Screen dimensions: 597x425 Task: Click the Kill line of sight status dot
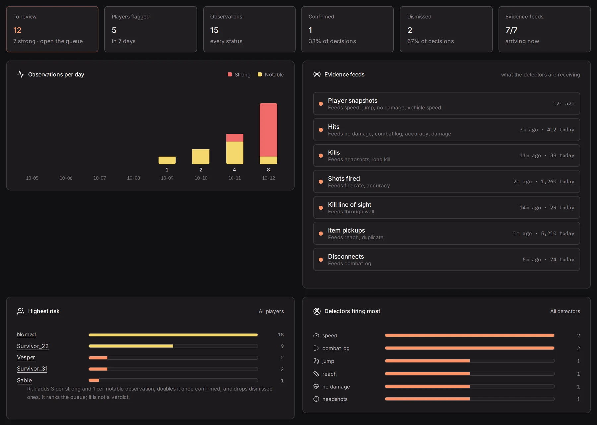click(321, 208)
